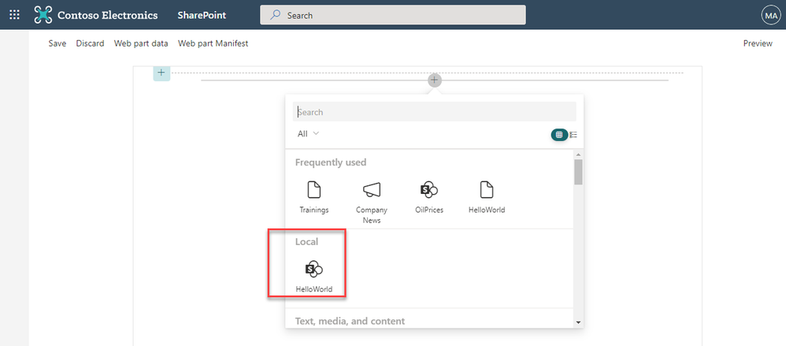This screenshot has height=346, width=786.
Task: Focus the web part toolbox Search field
Action: 435,112
